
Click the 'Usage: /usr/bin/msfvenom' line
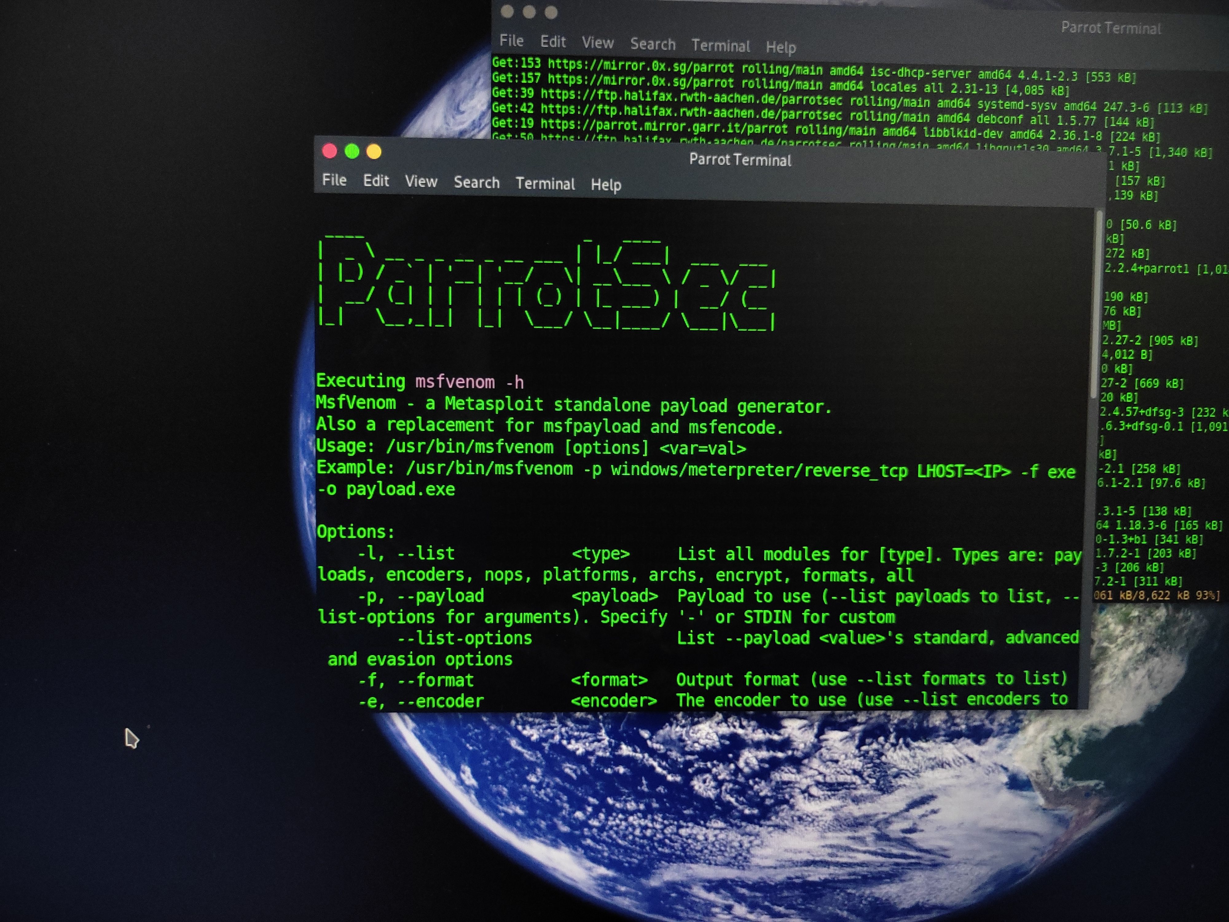pos(531,447)
